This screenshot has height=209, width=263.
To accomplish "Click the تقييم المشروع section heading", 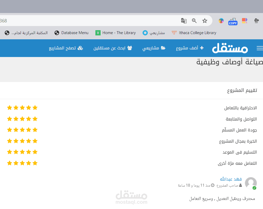I will (242, 90).
